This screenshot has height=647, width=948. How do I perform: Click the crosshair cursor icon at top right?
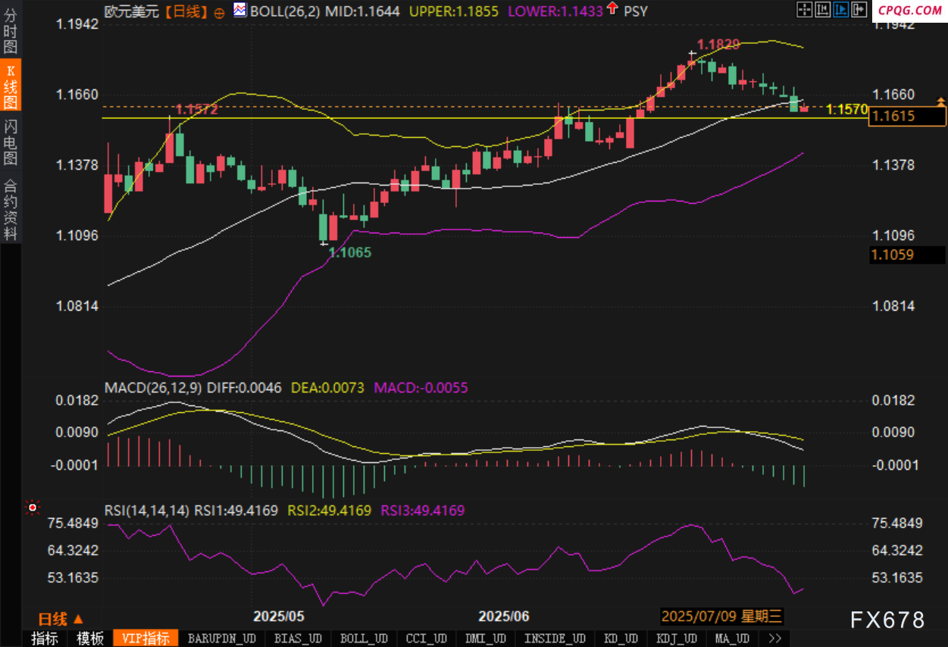tap(806, 10)
